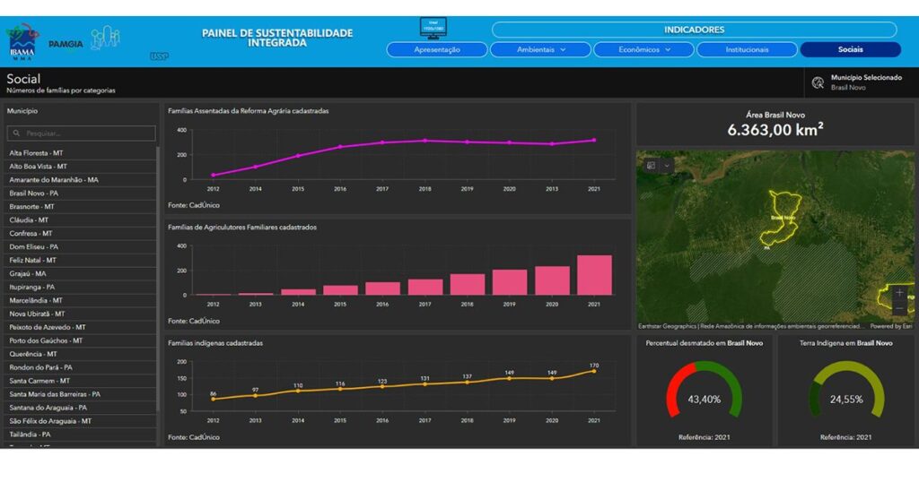Click the PAMGIA logo
This screenshot has width=919, height=482.
(65, 45)
